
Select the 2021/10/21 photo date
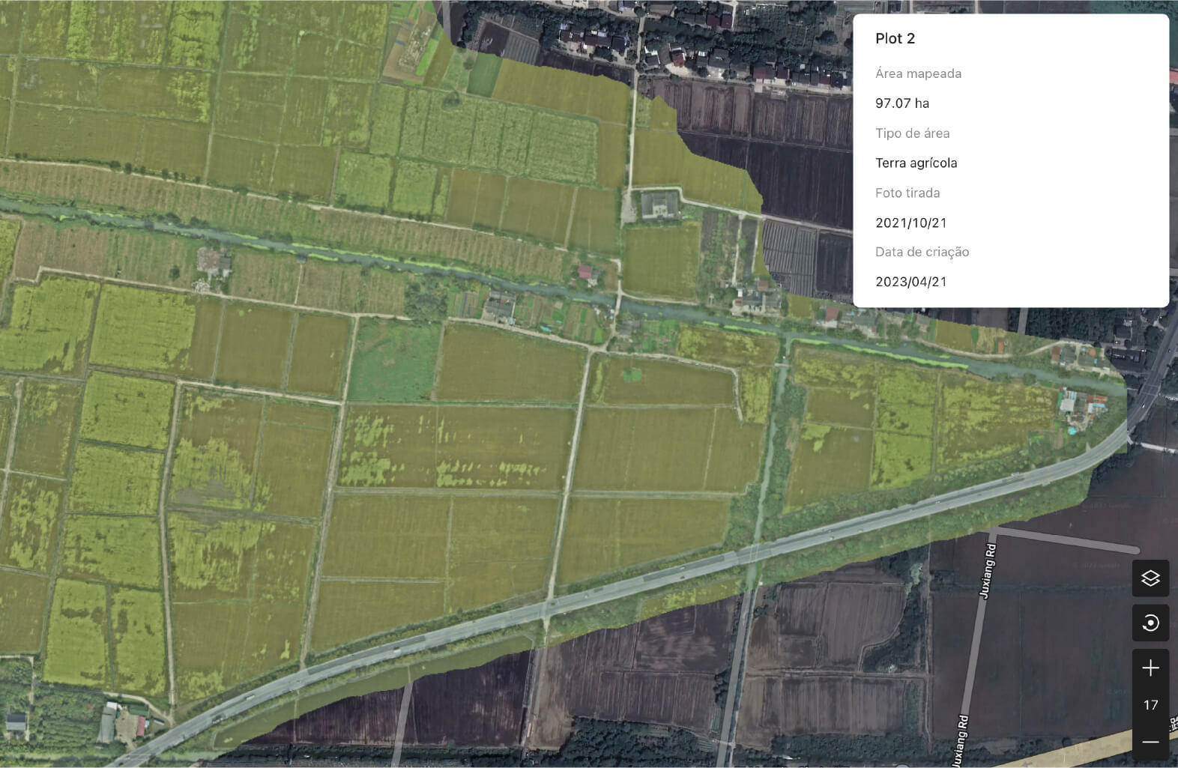point(910,223)
